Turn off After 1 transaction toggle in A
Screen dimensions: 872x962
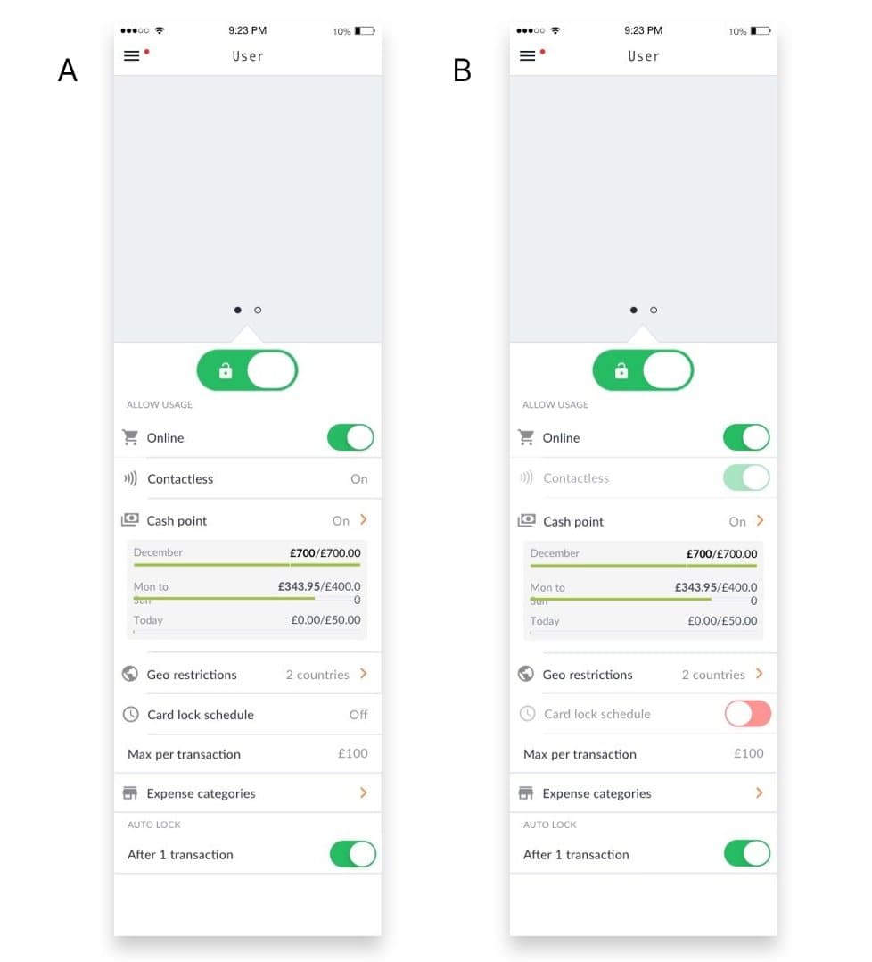point(353,854)
